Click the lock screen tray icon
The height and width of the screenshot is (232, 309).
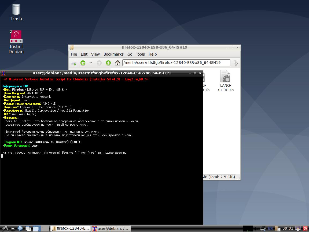pyautogui.click(x=298, y=229)
